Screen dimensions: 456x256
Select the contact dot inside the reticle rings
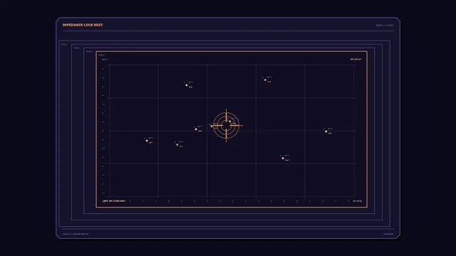pyautogui.click(x=229, y=122)
